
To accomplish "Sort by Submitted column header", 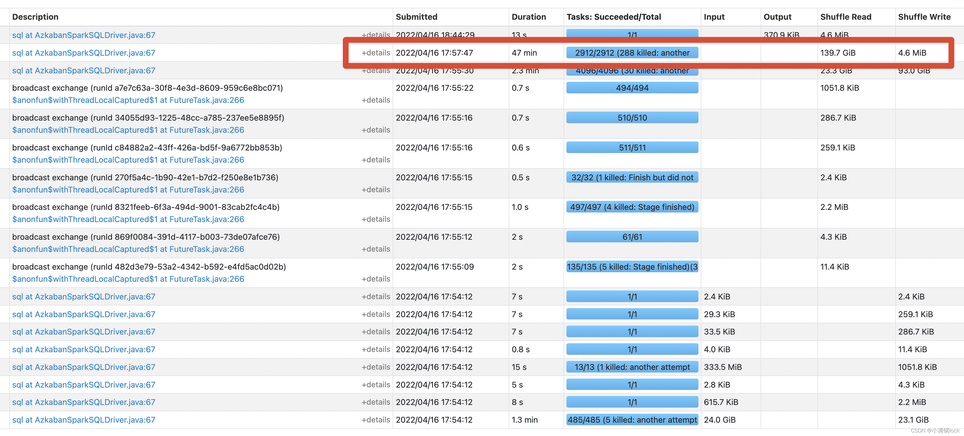I will (x=416, y=17).
